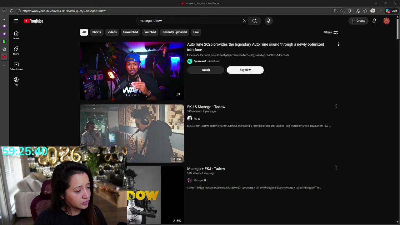Go back with the browser back arrow
Image resolution: width=400 pixels, height=225 pixels.
(4, 11)
